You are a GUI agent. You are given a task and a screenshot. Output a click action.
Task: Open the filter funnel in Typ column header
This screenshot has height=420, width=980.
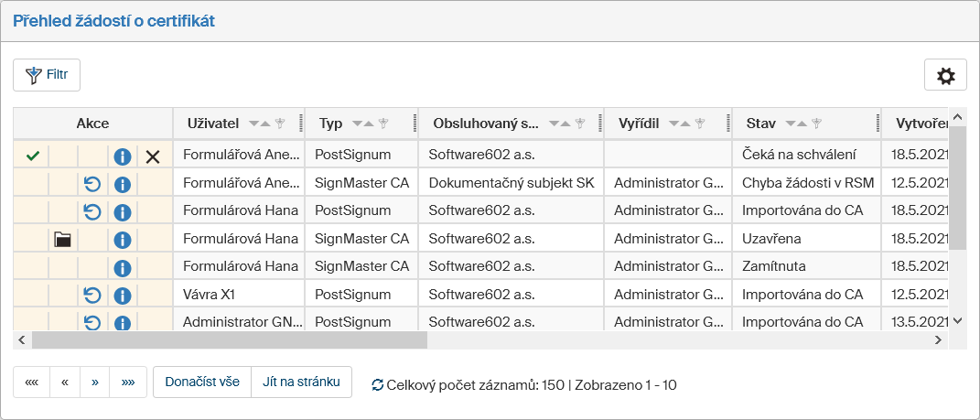click(385, 124)
